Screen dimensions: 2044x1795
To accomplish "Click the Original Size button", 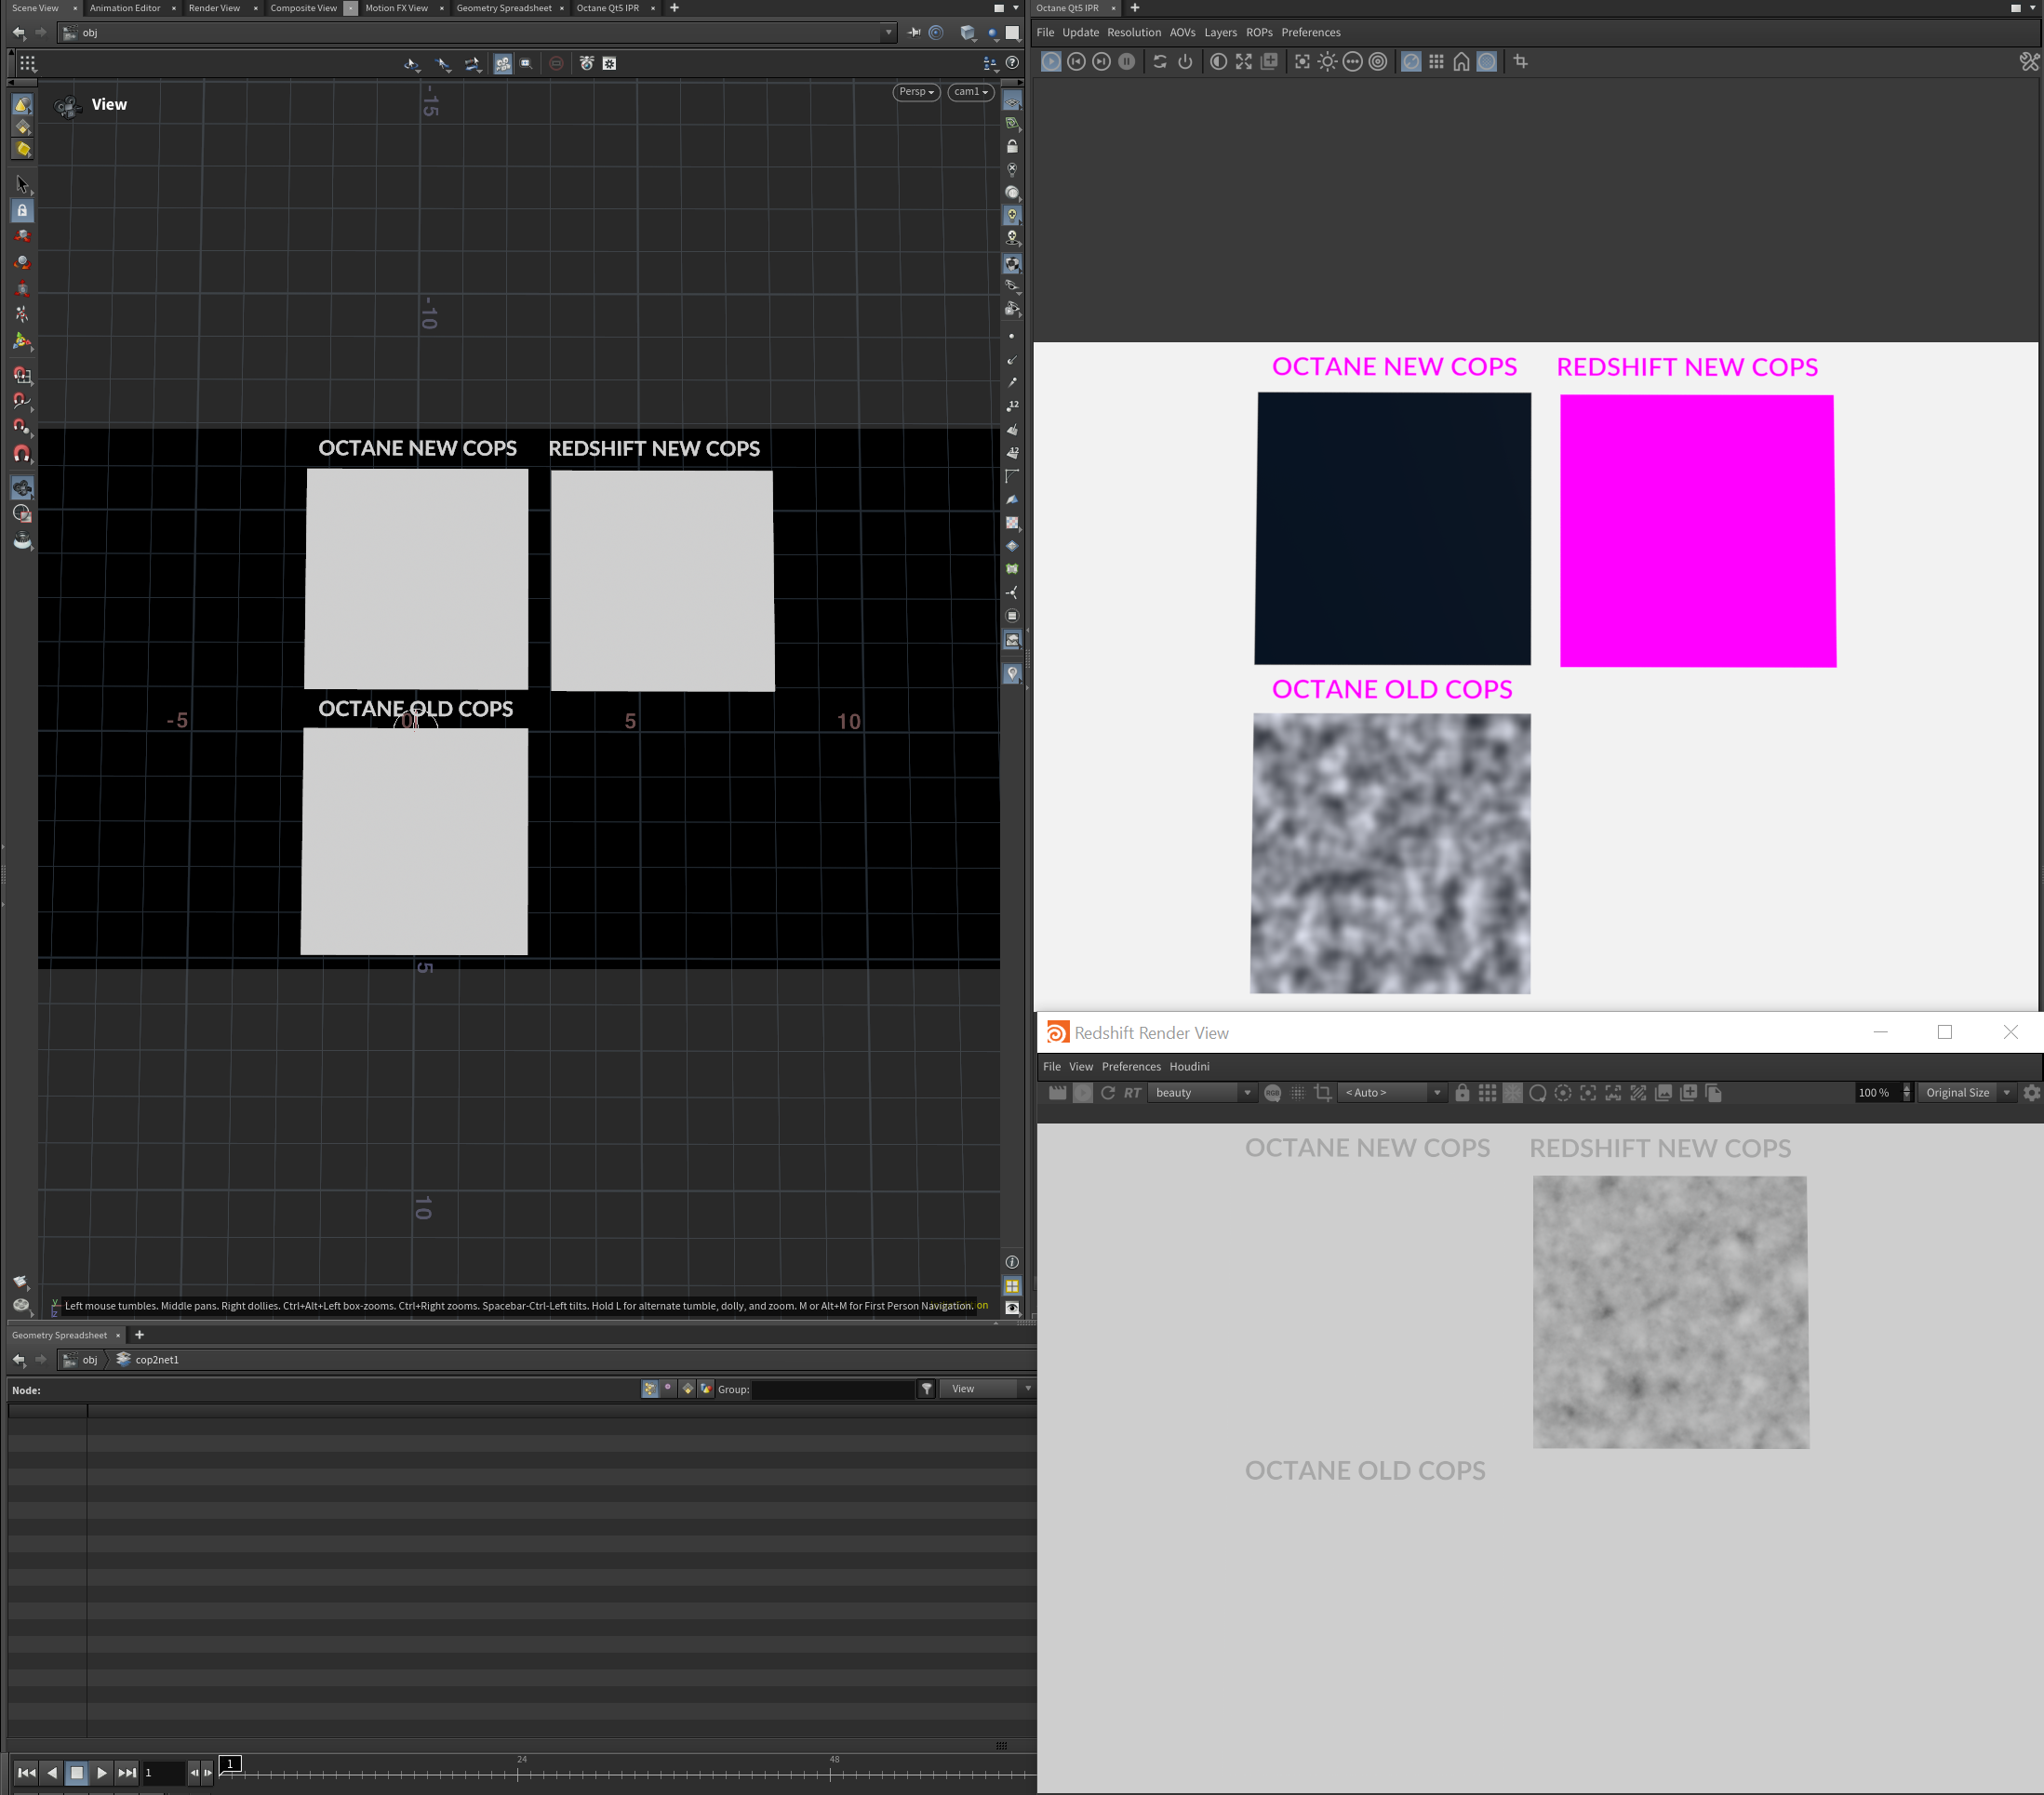I will tap(1957, 1093).
